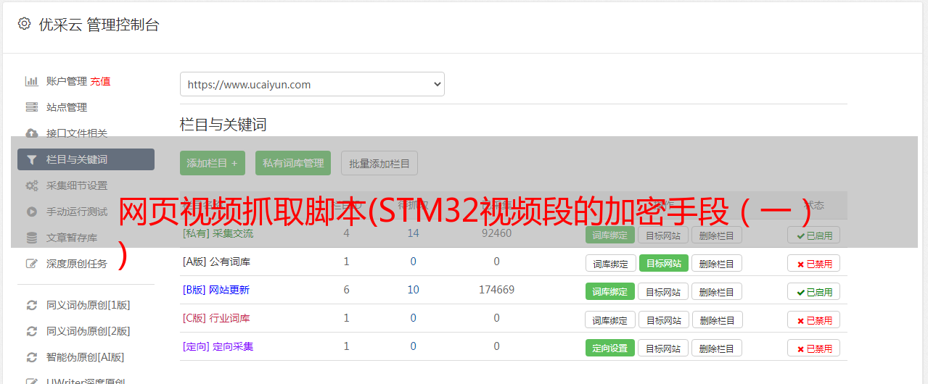Click the edit icon for 深度原创任务
Viewport: 928px width, 384px height.
pyautogui.click(x=32, y=264)
